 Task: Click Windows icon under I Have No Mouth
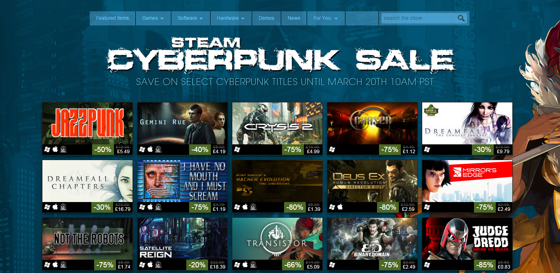142,207
